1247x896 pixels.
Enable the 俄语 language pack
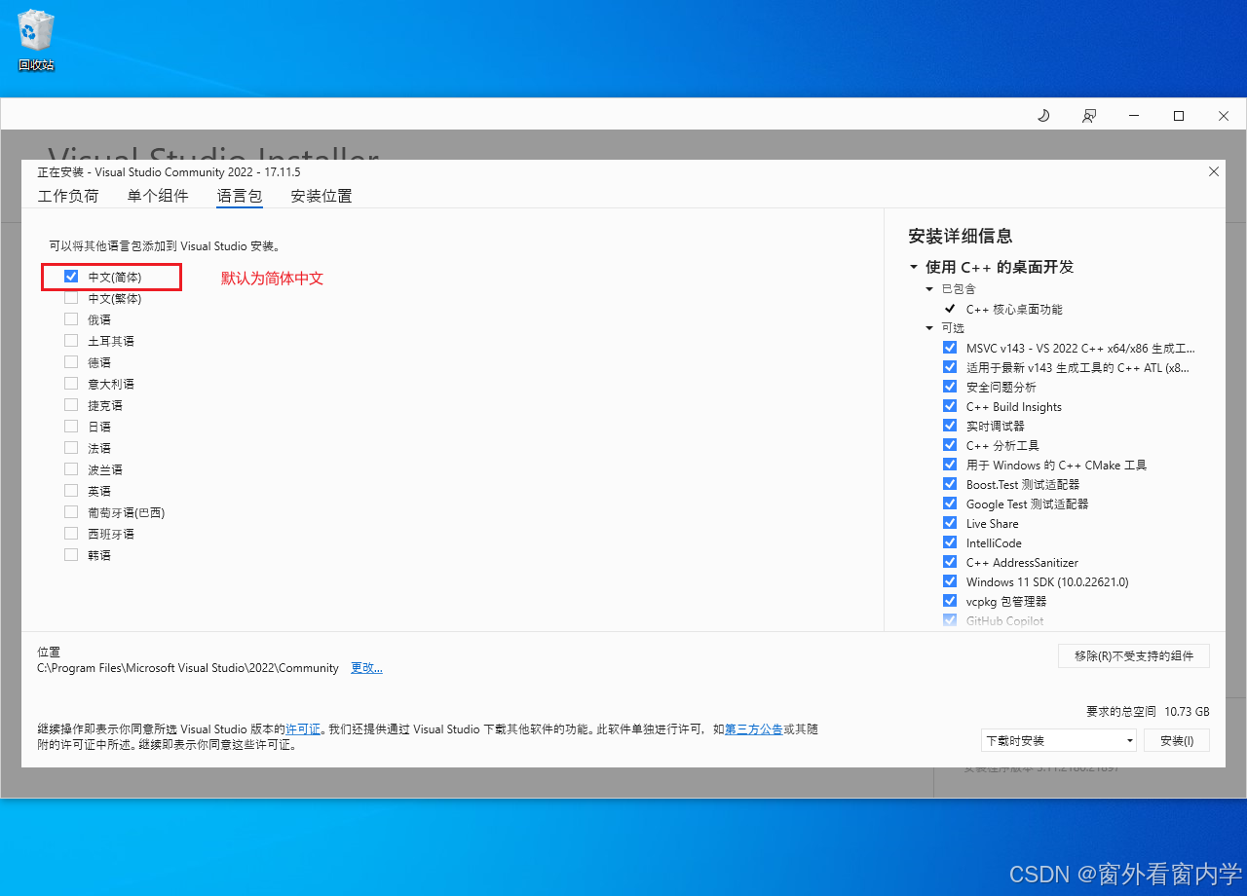click(71, 319)
